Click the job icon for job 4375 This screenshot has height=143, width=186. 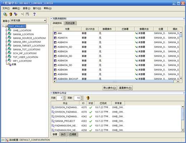pyautogui.click(x=53, y=107)
